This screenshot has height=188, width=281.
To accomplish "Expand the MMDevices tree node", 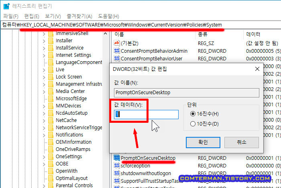I will click(x=44, y=106).
